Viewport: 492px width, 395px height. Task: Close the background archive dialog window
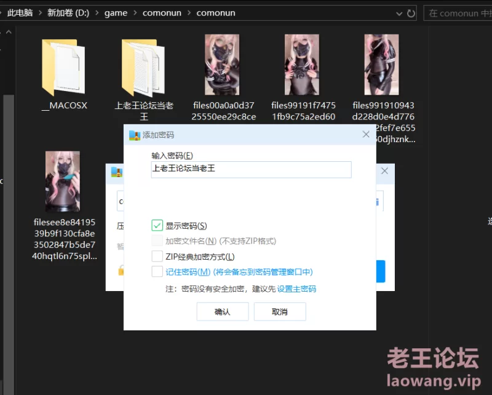click(x=385, y=171)
